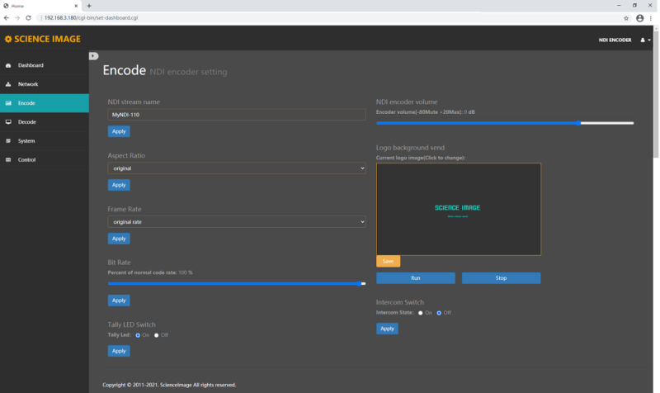Screen dimensions: 660x393
Task: Click the Dashboard icon in sidebar
Action: click(x=8, y=65)
